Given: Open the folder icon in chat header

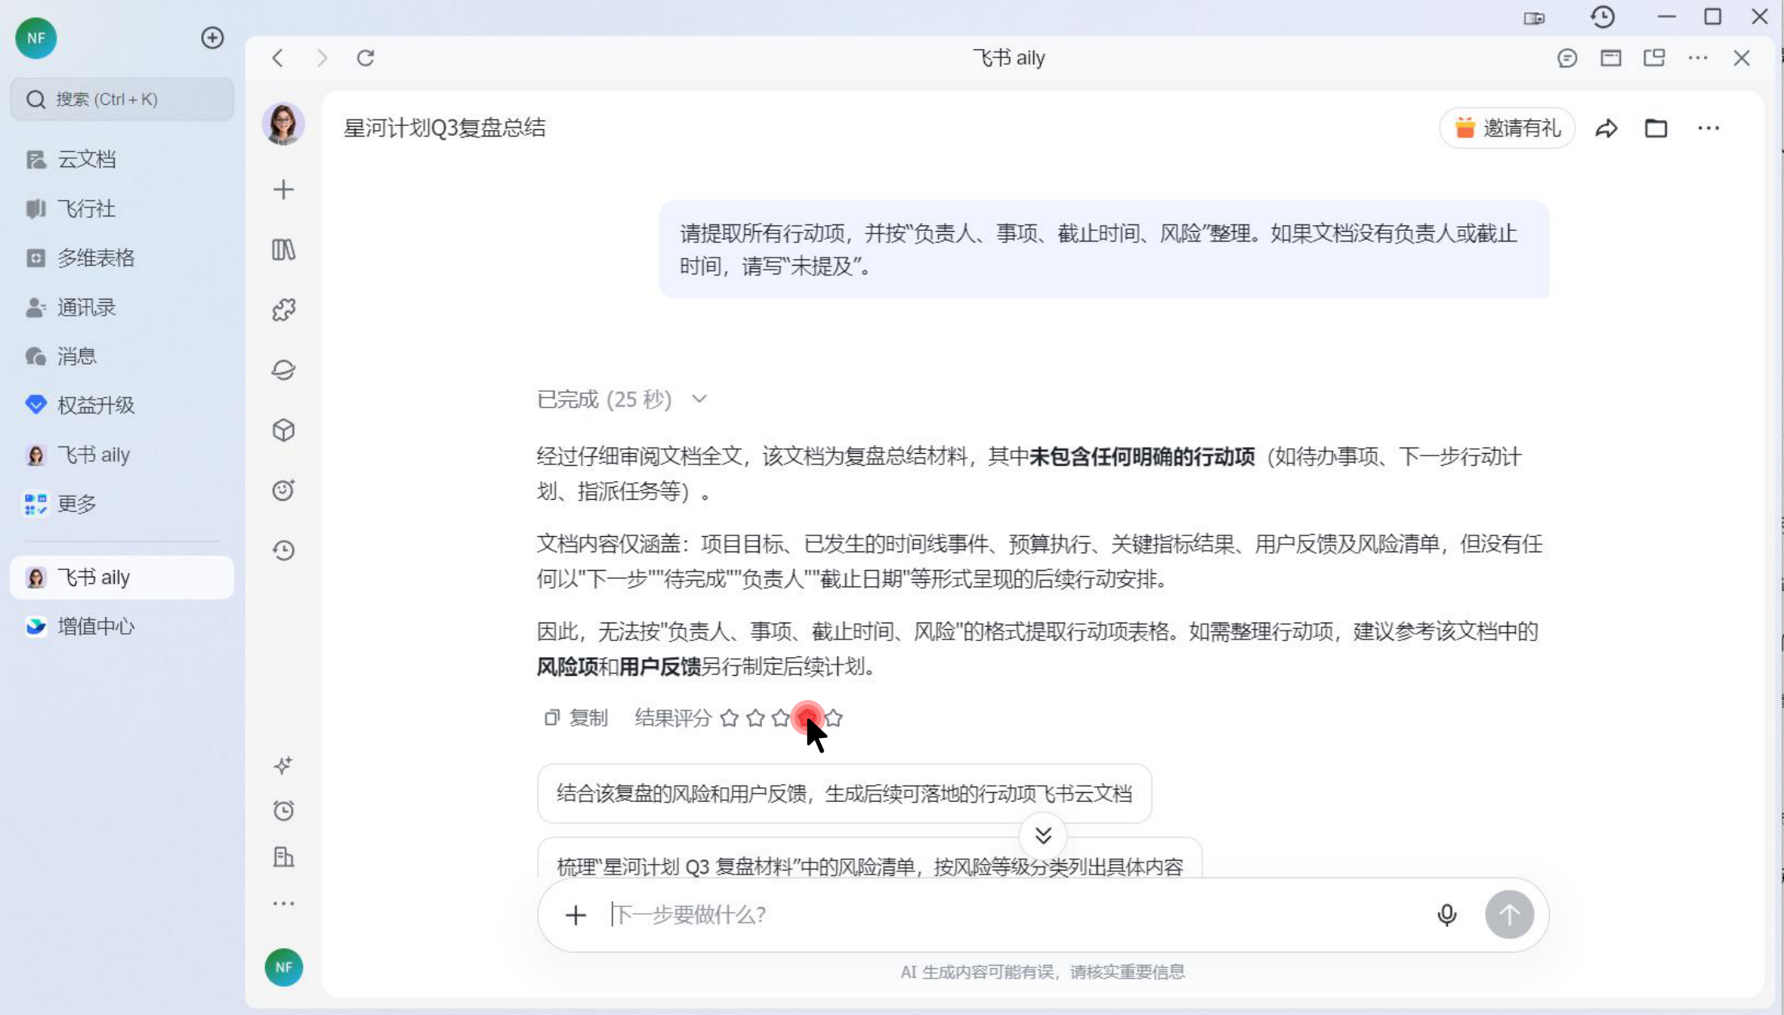Looking at the screenshot, I should tap(1656, 128).
